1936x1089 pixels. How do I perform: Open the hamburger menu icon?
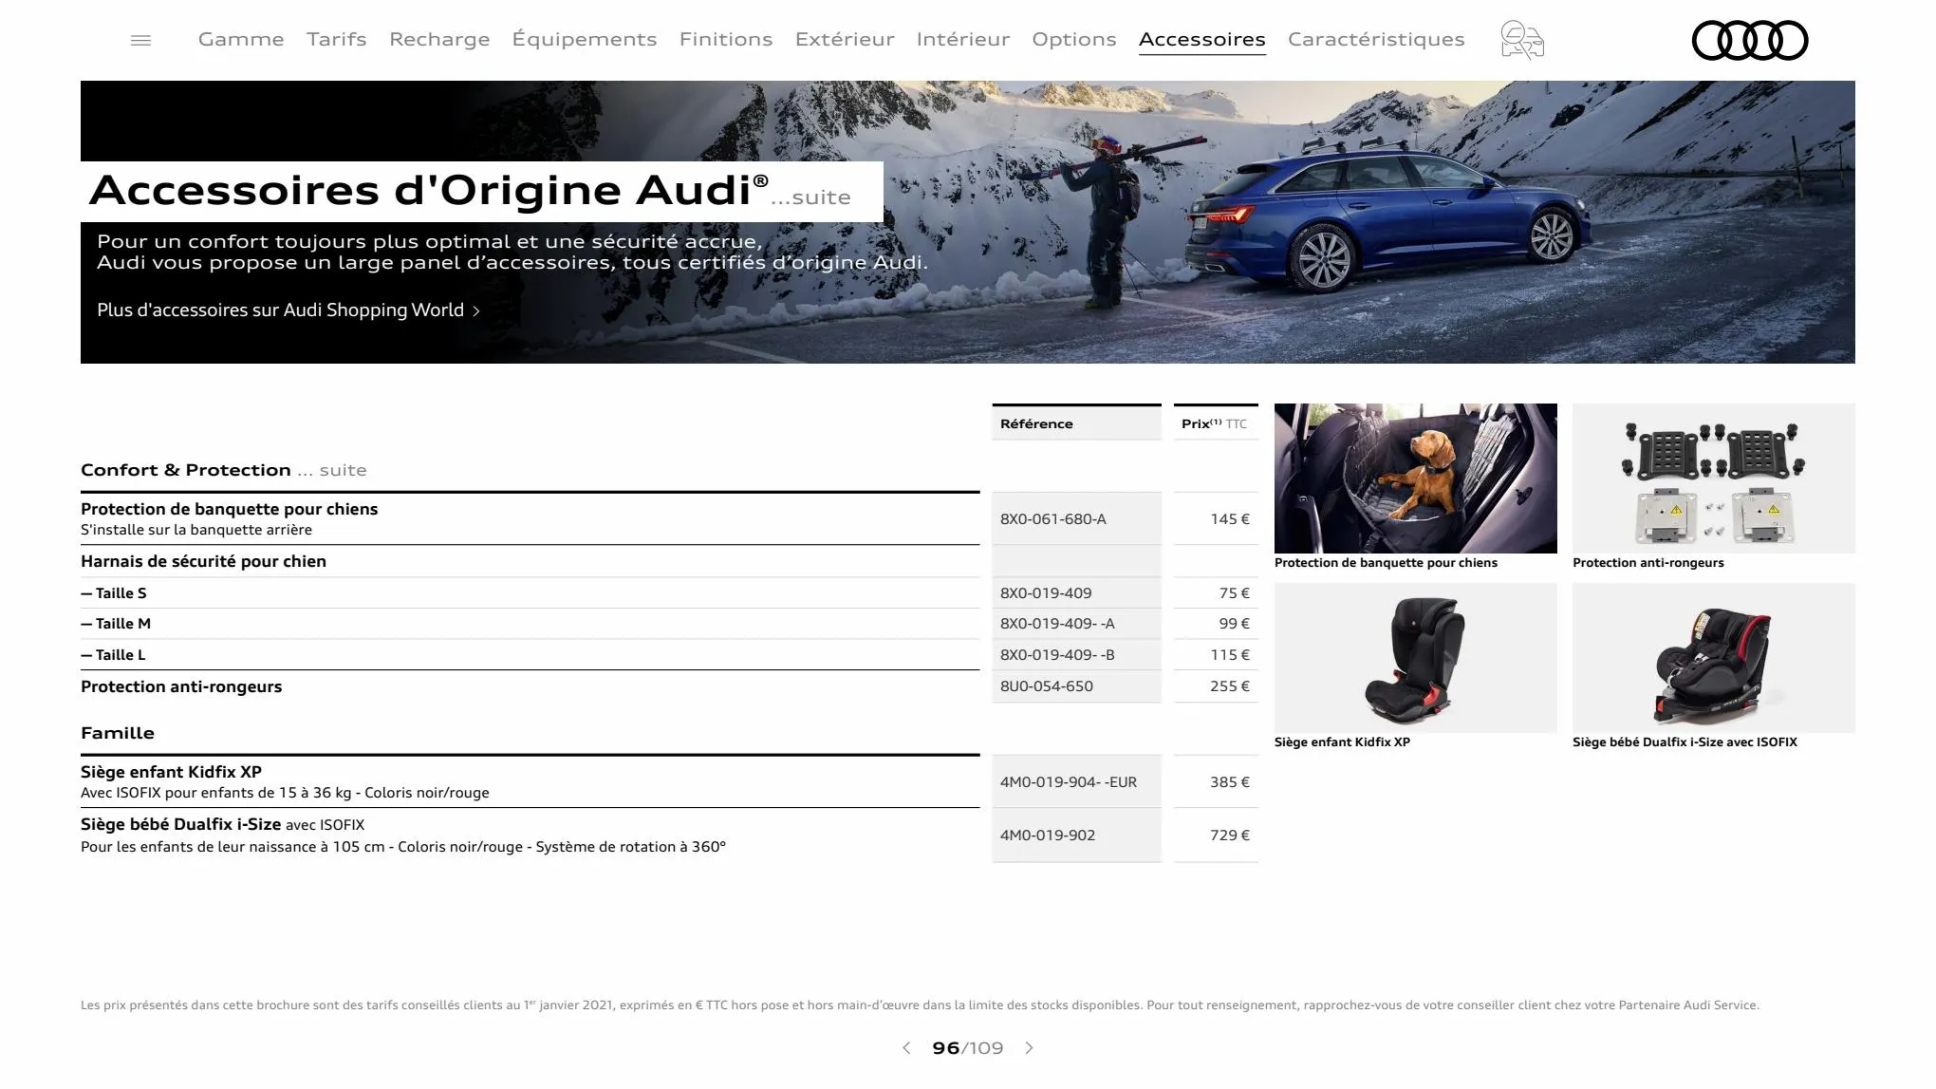coord(140,40)
